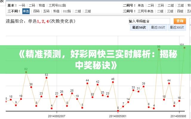Screen dimensions: 191x119
Task: Click the data point labeled 46
Action: [113, 82]
